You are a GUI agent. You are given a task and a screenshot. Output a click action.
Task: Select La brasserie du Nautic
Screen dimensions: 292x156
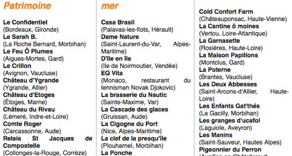[134, 95]
